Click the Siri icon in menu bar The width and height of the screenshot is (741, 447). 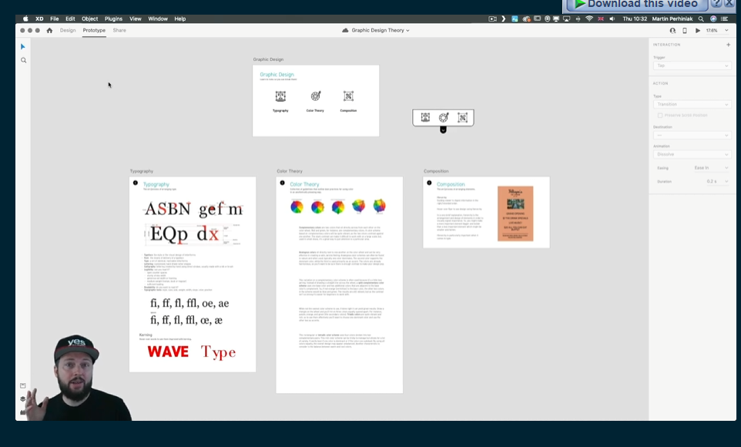[713, 19]
